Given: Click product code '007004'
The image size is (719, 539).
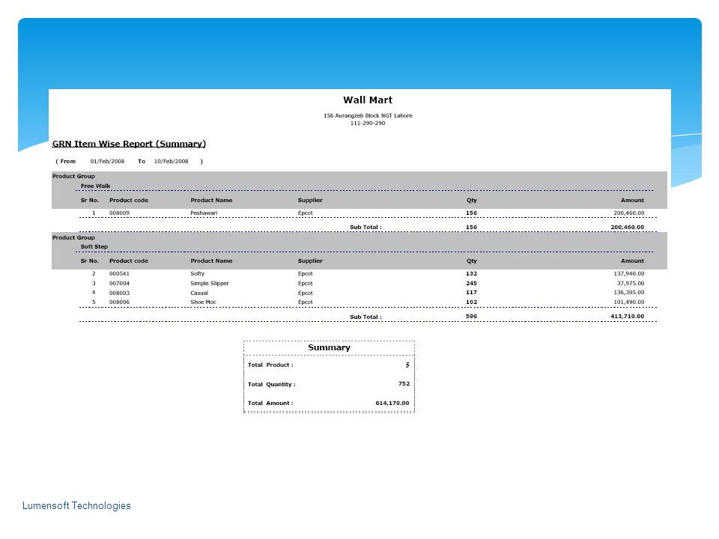Looking at the screenshot, I should (x=119, y=283).
